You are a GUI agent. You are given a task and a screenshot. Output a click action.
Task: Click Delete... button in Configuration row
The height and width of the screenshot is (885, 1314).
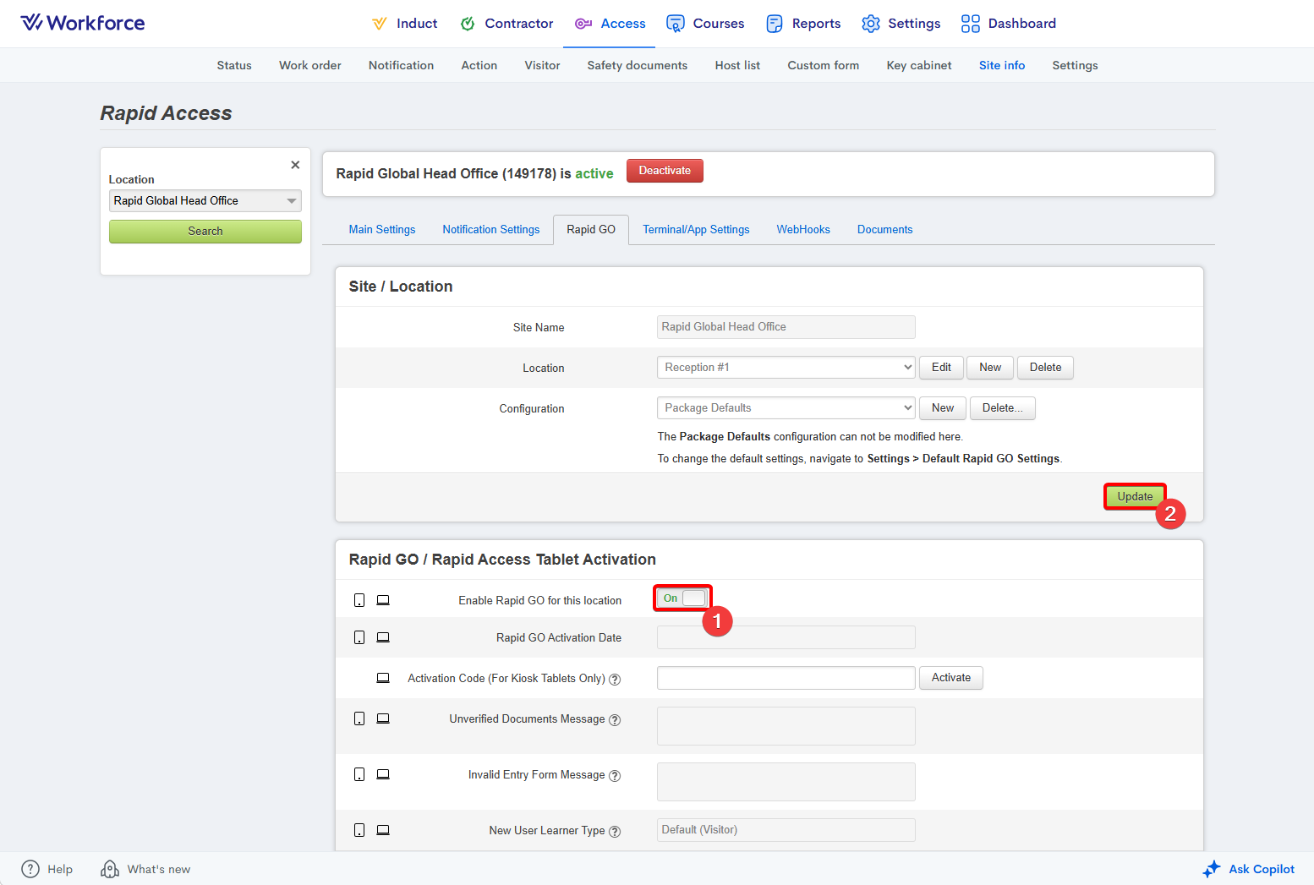1003,407
